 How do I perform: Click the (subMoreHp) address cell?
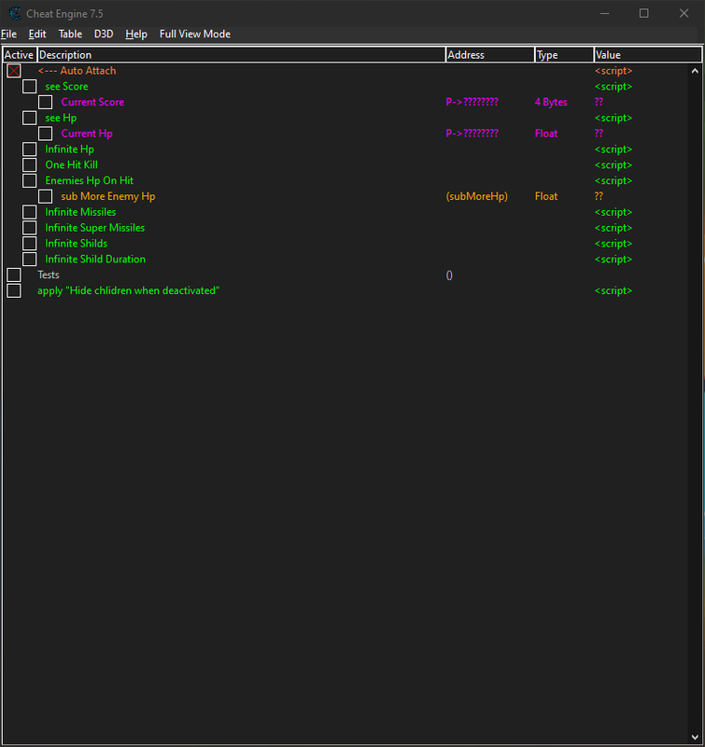477,197
